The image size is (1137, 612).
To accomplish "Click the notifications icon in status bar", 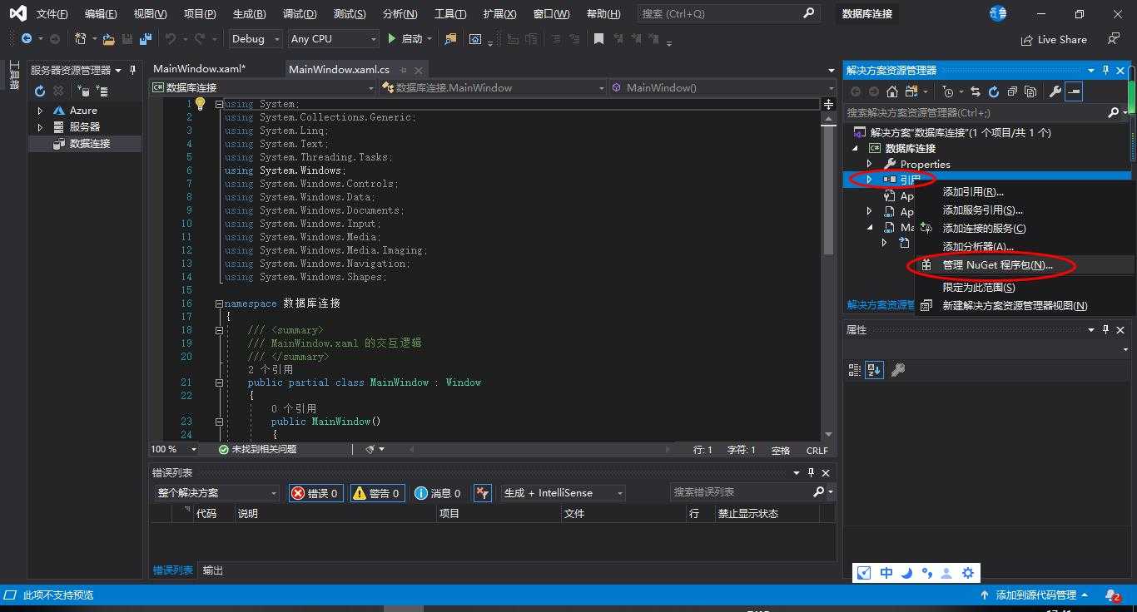I will [x=1113, y=595].
